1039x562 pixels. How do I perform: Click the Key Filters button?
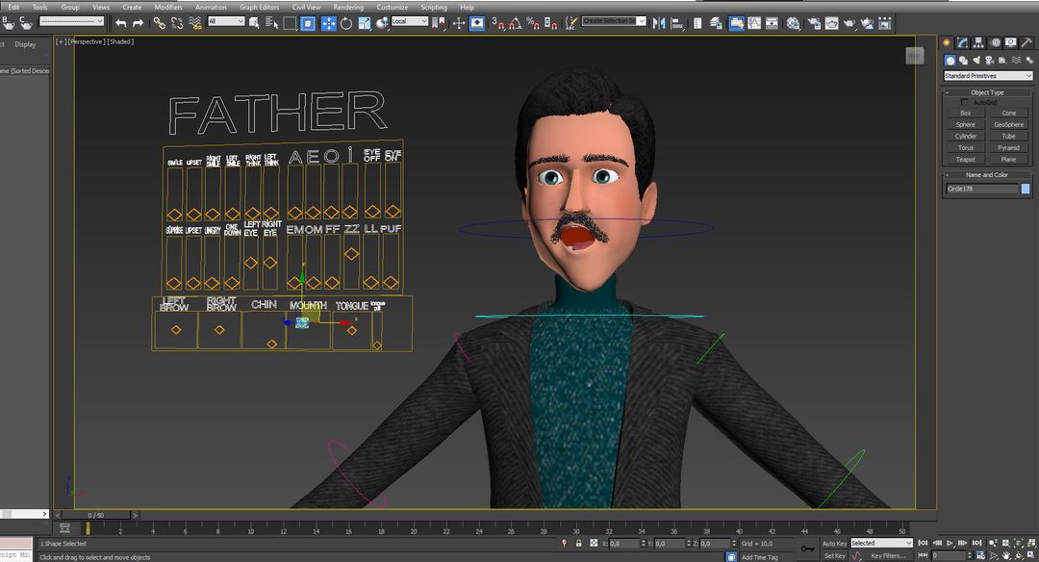(888, 555)
